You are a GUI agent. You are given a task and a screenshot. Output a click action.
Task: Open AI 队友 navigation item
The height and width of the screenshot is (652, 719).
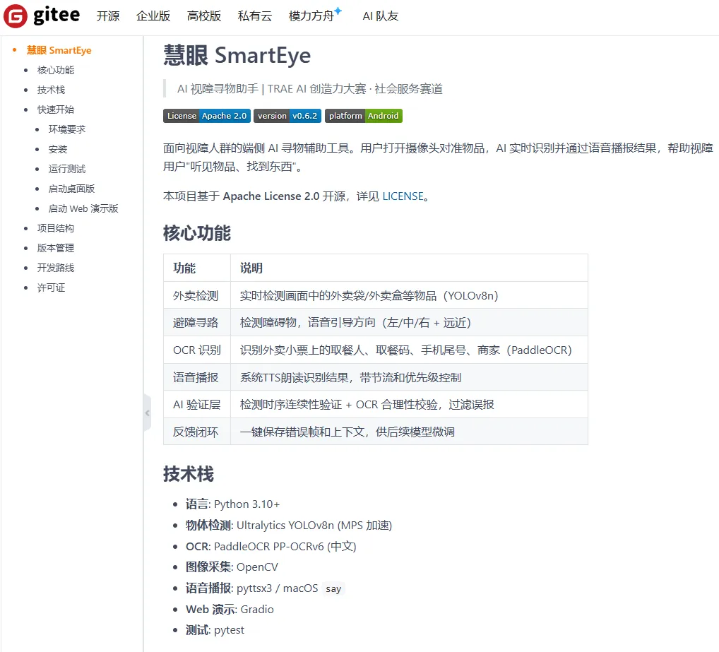click(381, 16)
